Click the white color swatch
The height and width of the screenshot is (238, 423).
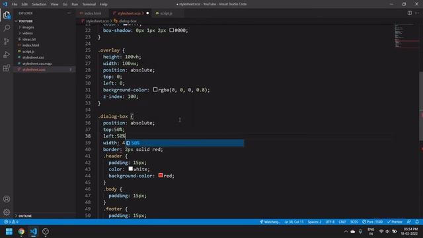131,169
